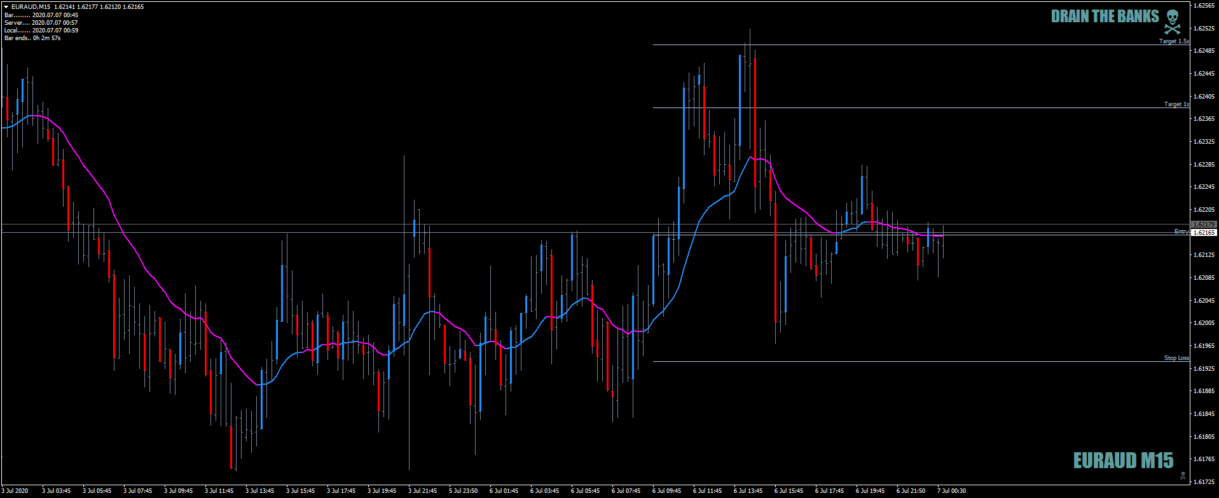Image resolution: width=1219 pixels, height=498 pixels.
Task: Select the "Entry" line label
Action: (1181, 232)
